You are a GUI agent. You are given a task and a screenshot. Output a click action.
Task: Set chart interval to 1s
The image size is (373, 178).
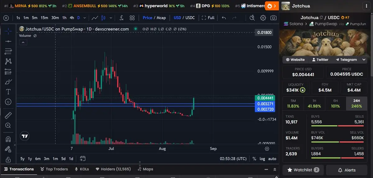pyautogui.click(x=18, y=18)
